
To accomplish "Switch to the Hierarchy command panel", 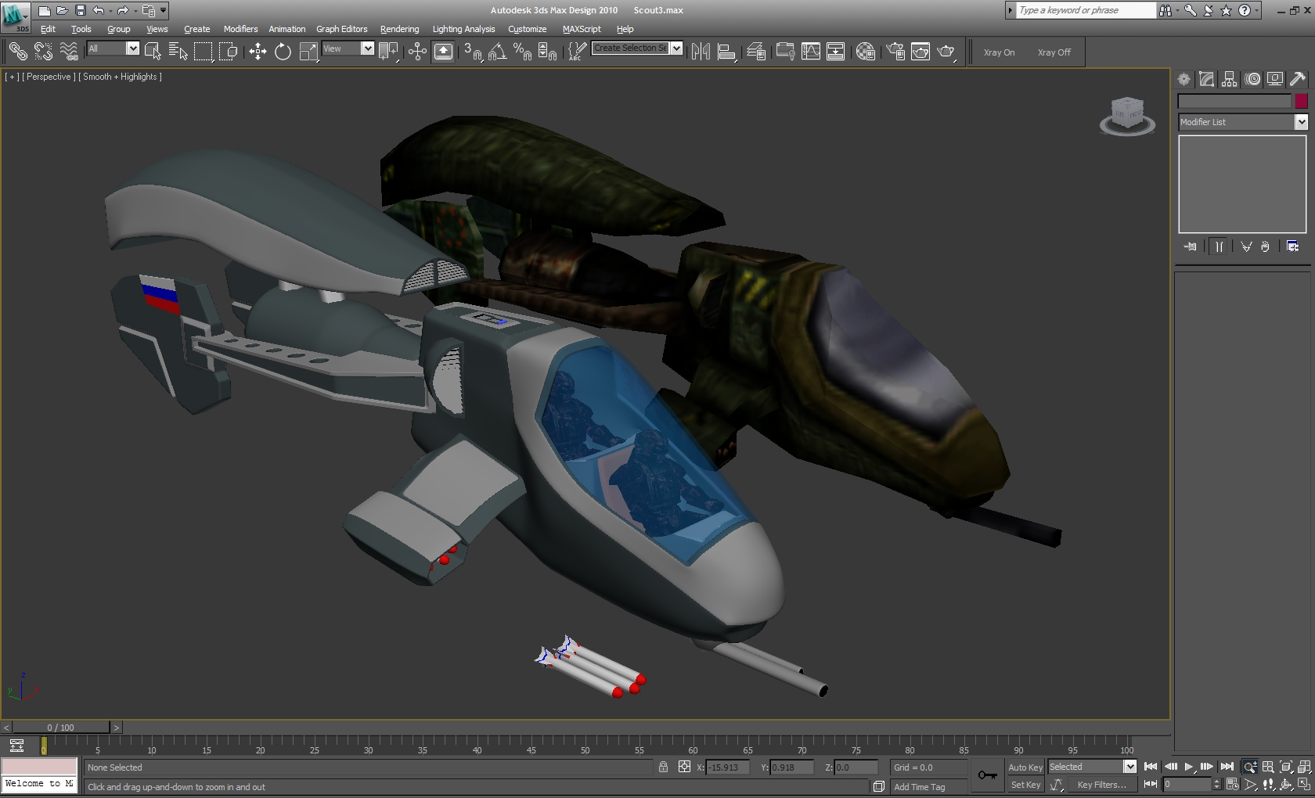I will [1229, 79].
